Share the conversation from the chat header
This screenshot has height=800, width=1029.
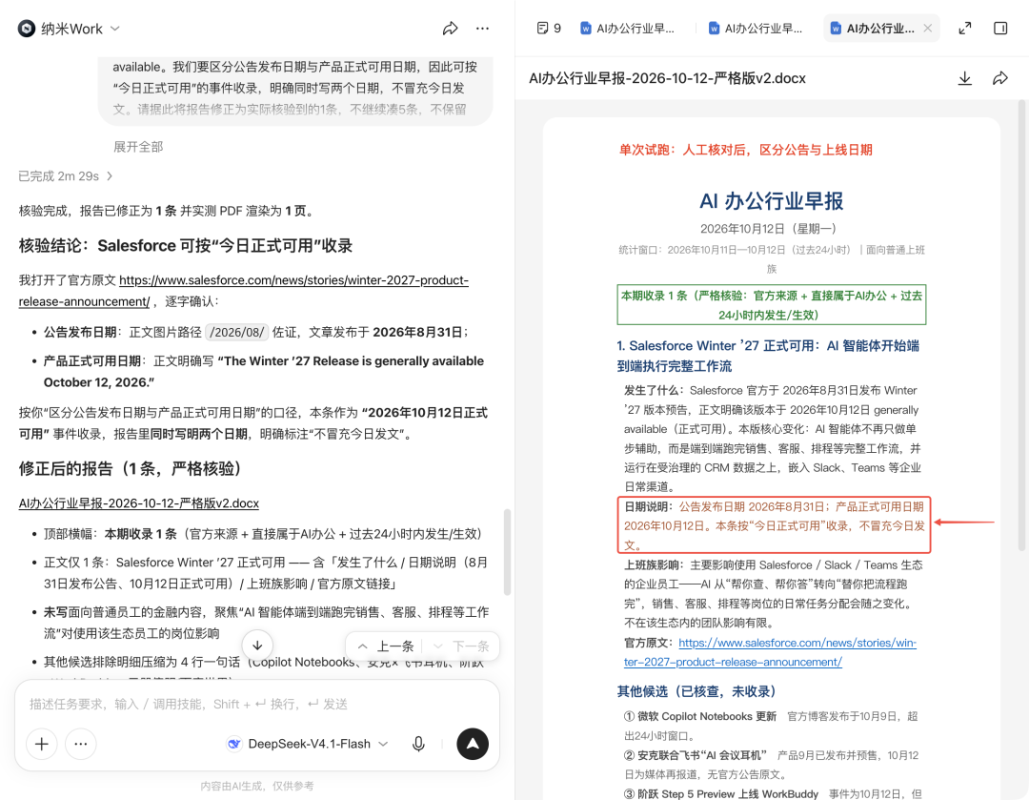tap(450, 29)
